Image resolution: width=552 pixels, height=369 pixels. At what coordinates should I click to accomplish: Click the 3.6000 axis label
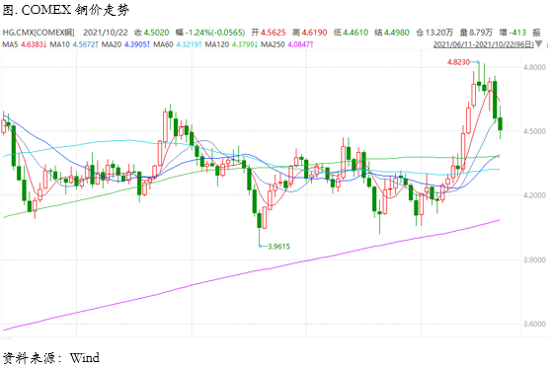pyautogui.click(x=534, y=324)
